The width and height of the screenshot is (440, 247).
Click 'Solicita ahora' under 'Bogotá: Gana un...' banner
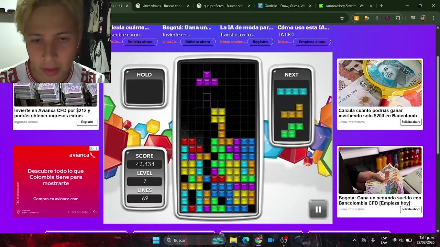(198, 42)
